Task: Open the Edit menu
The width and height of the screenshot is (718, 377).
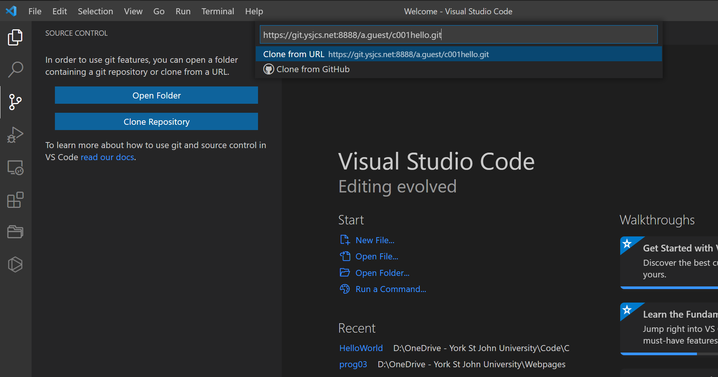Action: coord(60,11)
